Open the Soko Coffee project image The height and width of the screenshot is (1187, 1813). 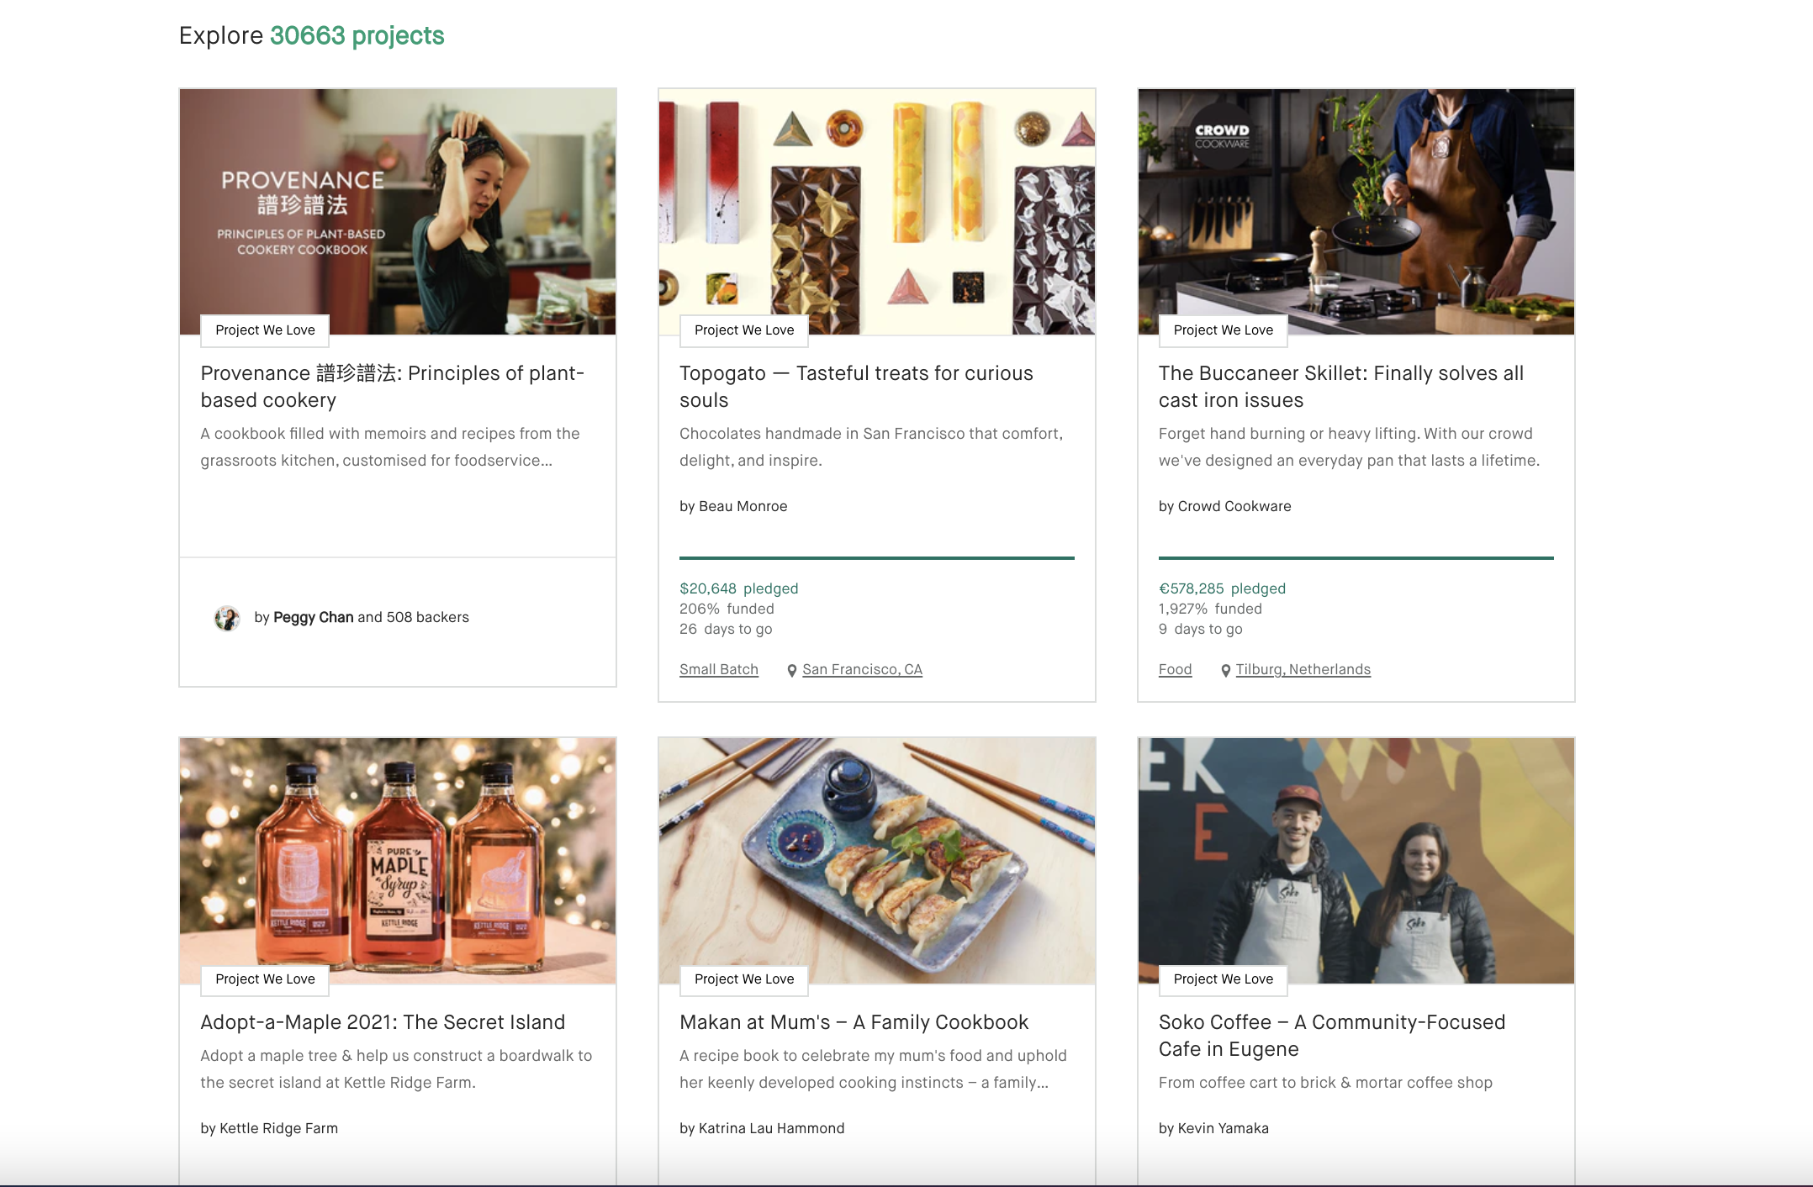click(1356, 861)
